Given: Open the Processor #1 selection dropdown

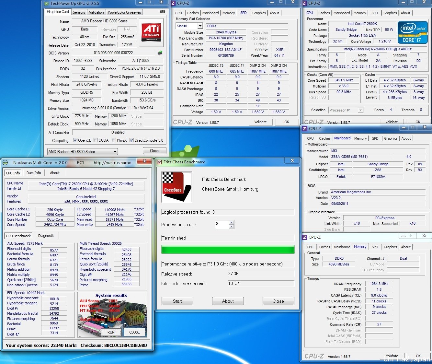Looking at the screenshot, I should click(346, 110).
